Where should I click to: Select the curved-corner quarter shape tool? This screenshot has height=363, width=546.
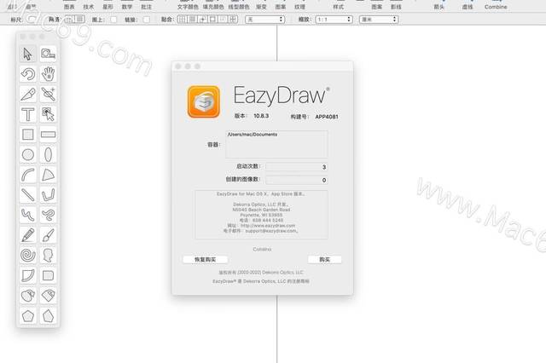pos(28,275)
